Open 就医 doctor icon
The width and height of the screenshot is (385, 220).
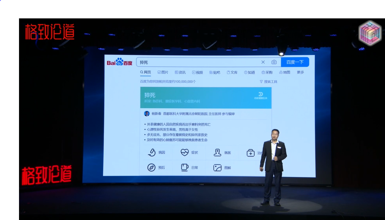[217, 152]
